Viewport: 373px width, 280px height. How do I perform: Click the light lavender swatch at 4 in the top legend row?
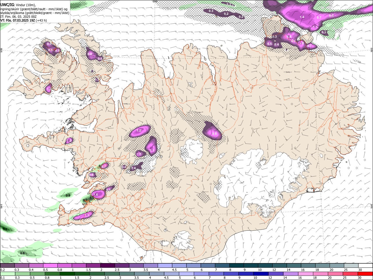coord(165,266)
